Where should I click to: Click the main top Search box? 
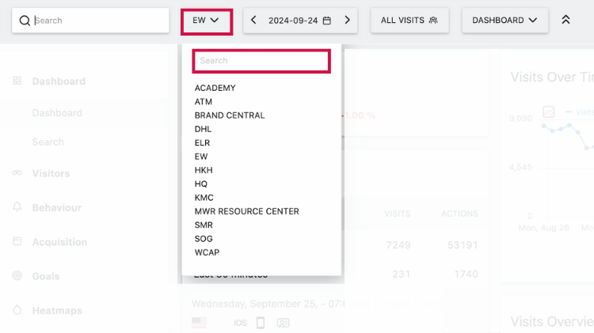coord(99,21)
